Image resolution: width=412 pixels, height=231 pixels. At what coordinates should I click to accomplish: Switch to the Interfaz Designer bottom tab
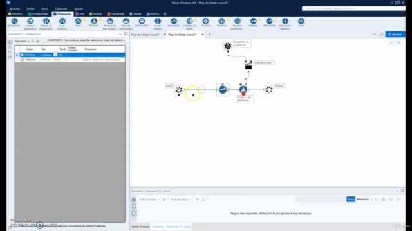click(140, 227)
